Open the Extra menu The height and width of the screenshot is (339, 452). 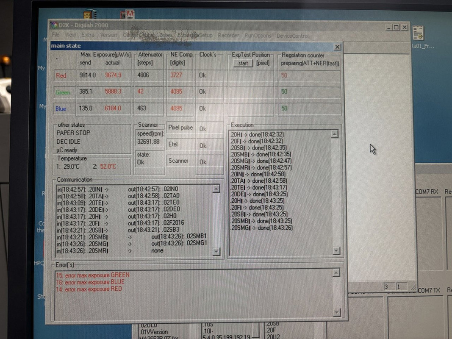[88, 35]
